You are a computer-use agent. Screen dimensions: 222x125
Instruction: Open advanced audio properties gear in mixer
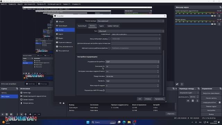coord(177,84)
